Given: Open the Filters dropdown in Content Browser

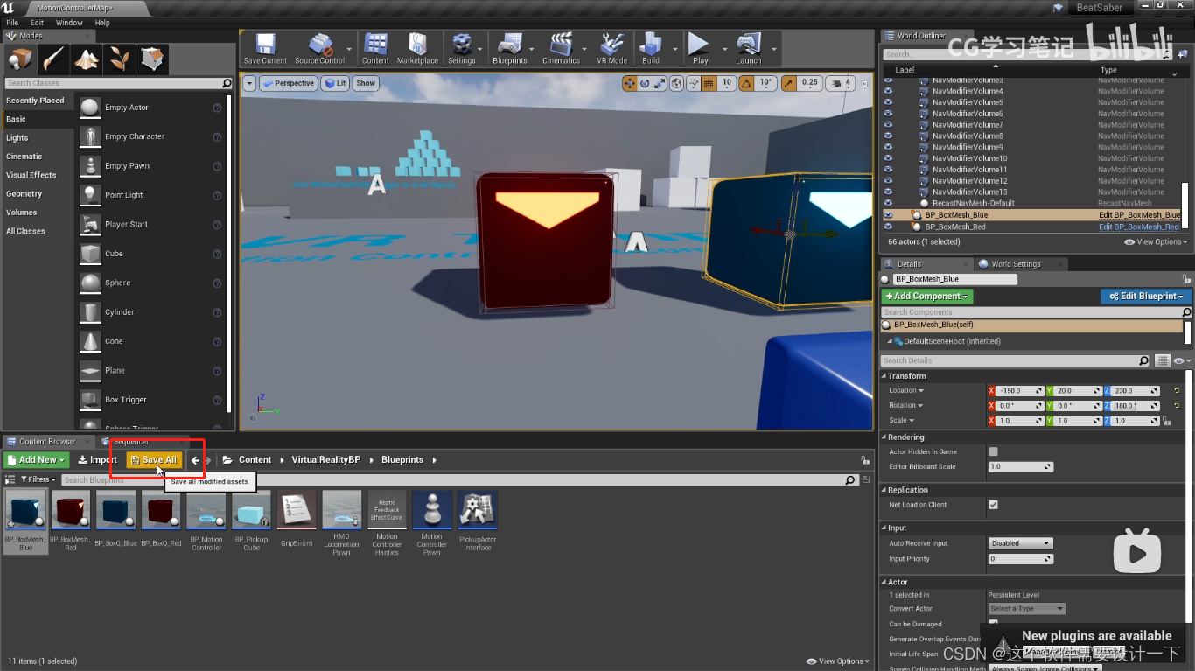Looking at the screenshot, I should 37,479.
